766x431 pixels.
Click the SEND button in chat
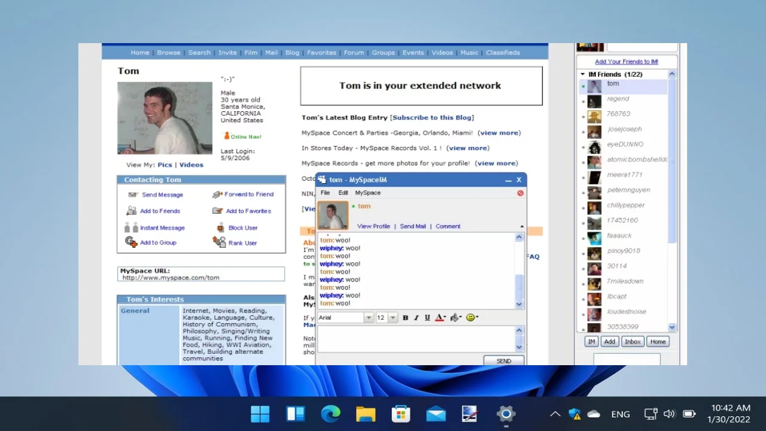(x=504, y=361)
